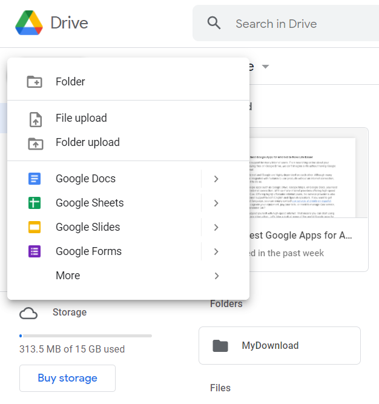
Task: Choose File upload from the menu
Action: tap(81, 118)
